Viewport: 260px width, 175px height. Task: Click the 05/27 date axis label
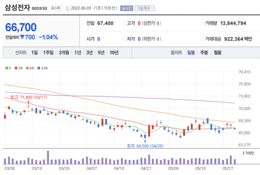pos(228,168)
